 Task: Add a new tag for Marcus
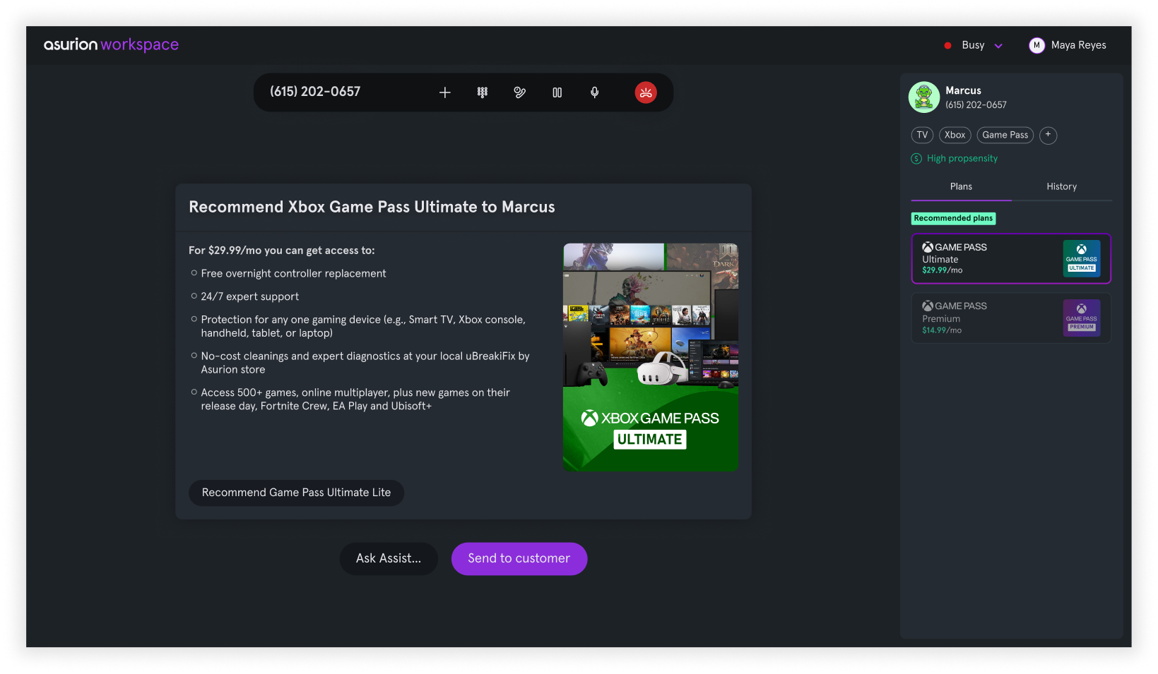tap(1048, 135)
